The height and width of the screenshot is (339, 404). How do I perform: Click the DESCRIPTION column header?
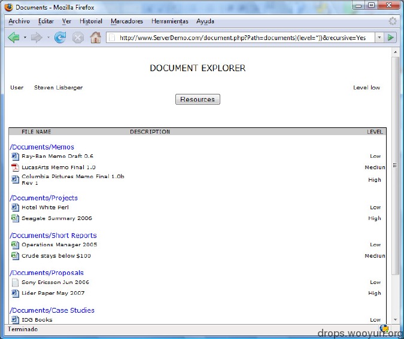150,132
